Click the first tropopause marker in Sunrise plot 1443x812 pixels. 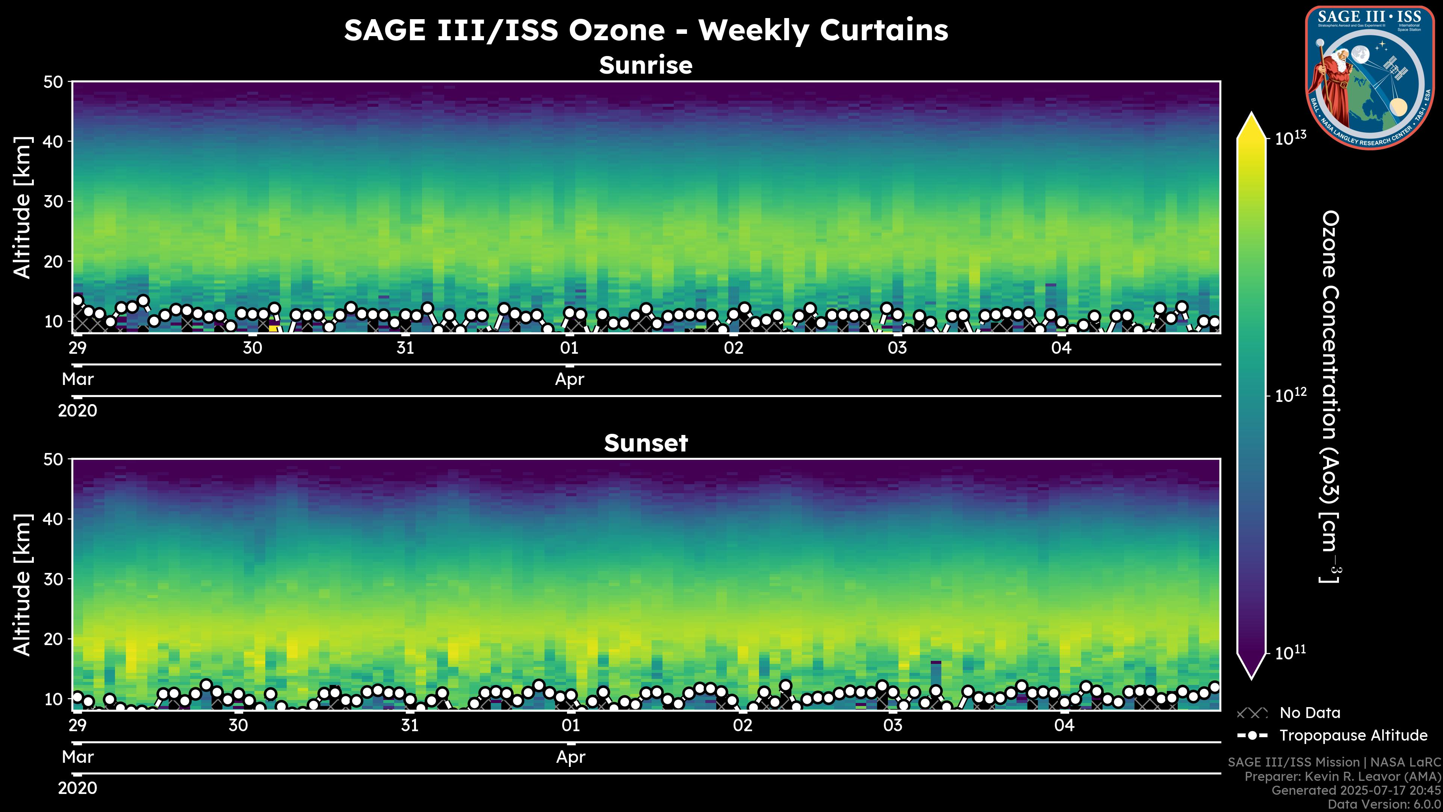pos(77,301)
